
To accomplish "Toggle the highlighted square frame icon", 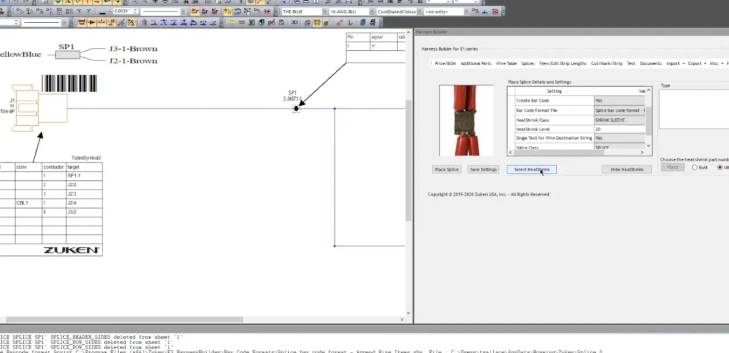I will coord(317,22).
